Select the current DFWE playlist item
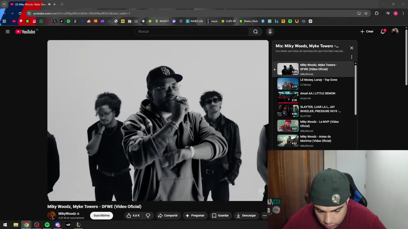 pos(314,69)
